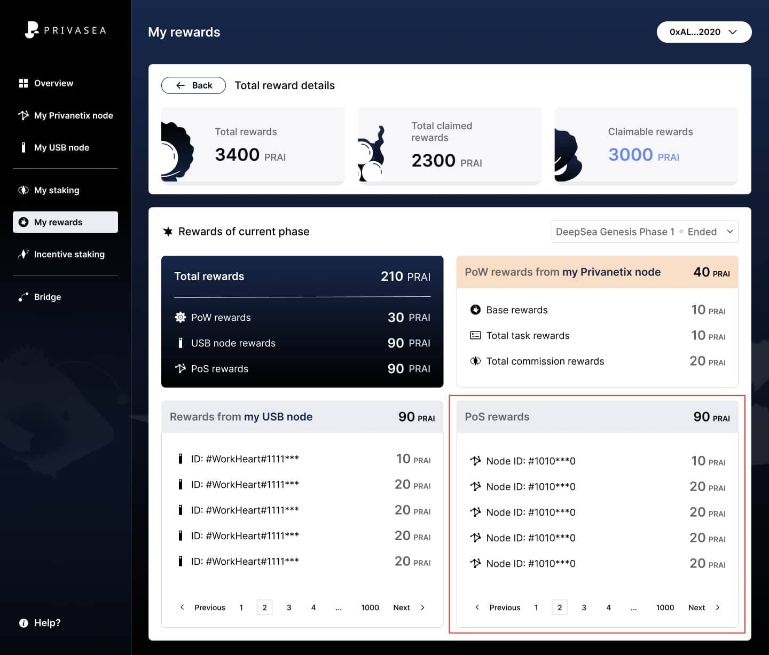Viewport: 769px width, 655px height.
Task: Open My USB node page
Action: [65, 147]
